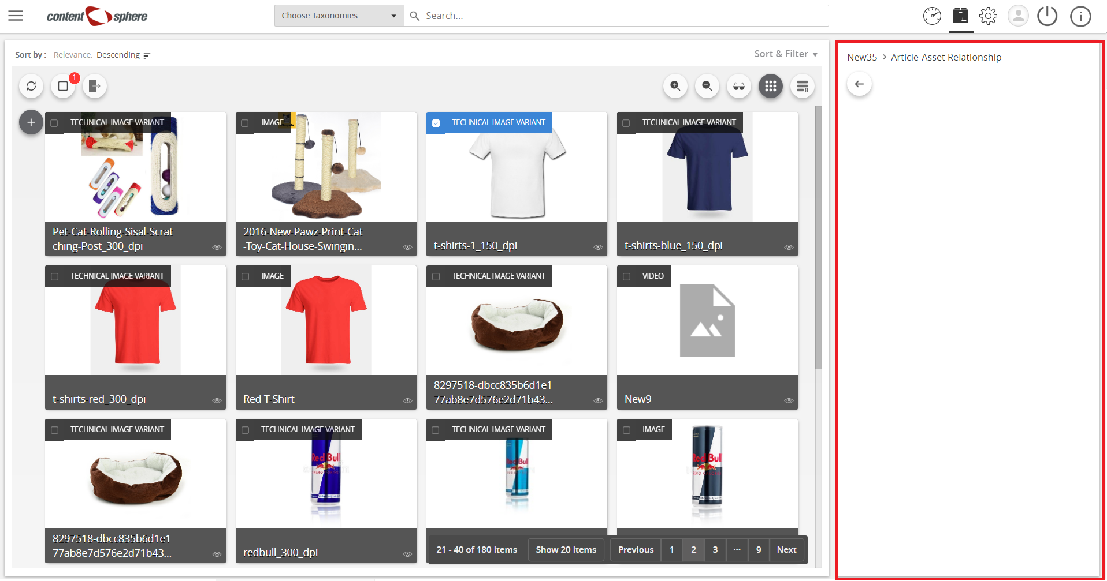Tick checkbox for redbull_300_dpi asset
Image resolution: width=1107 pixels, height=581 pixels.
tap(245, 430)
